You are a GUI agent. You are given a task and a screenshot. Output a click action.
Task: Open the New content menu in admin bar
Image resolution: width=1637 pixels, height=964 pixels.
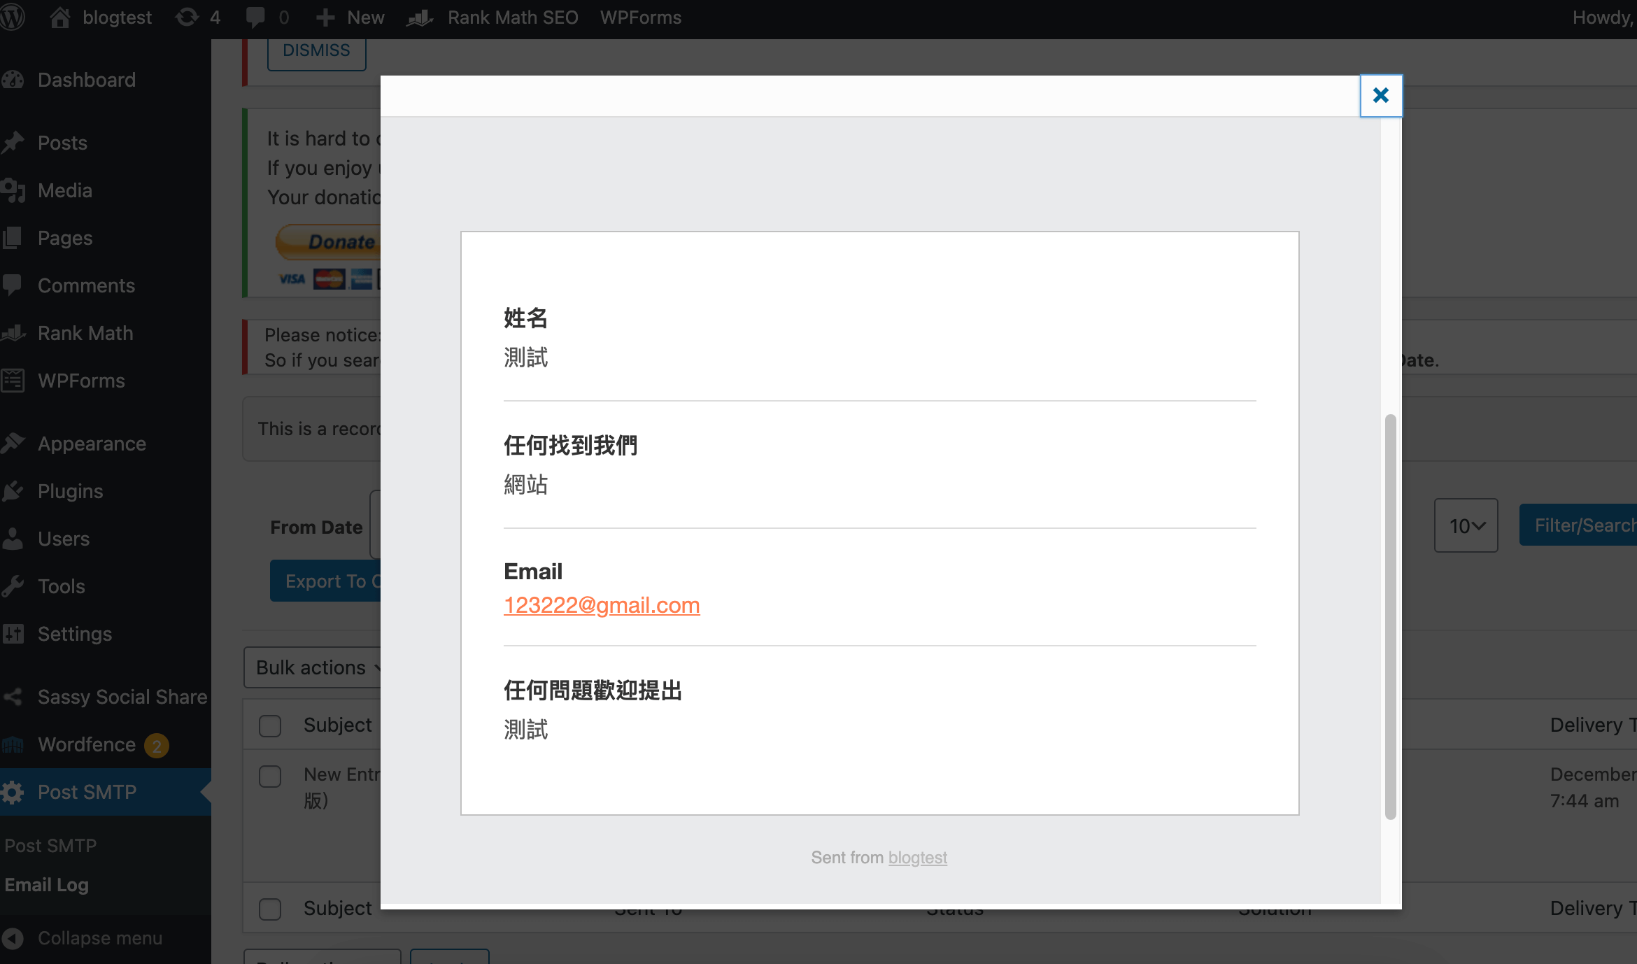click(x=350, y=17)
